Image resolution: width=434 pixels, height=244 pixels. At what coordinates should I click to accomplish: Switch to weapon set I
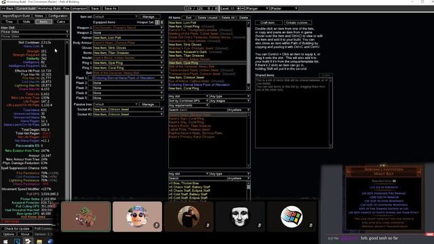coord(157,22)
